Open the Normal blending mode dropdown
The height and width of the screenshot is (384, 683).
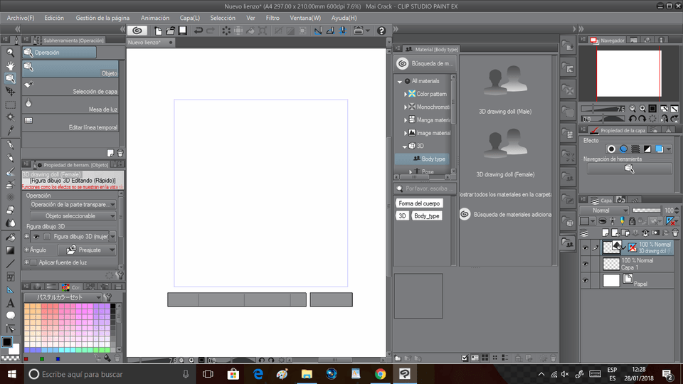(604, 210)
